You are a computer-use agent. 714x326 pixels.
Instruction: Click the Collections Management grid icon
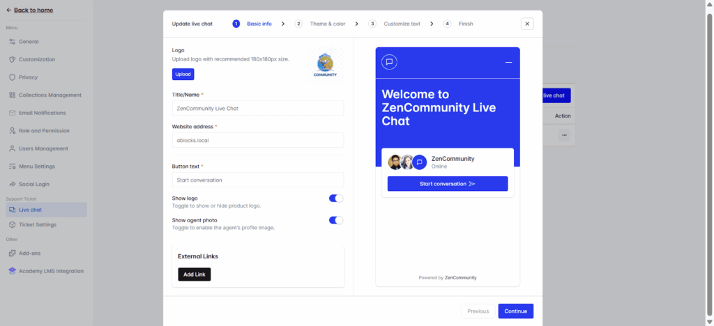13,95
